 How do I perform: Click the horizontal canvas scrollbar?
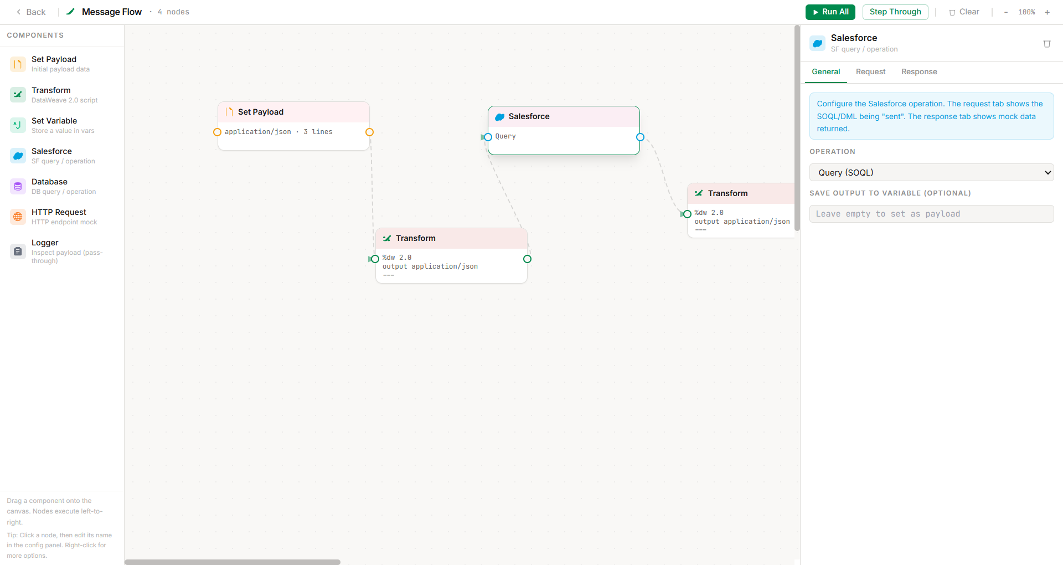(x=233, y=562)
